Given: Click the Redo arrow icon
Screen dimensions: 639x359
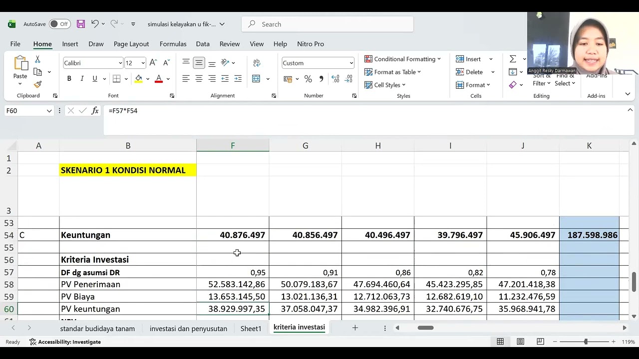Looking at the screenshot, I should (x=114, y=24).
